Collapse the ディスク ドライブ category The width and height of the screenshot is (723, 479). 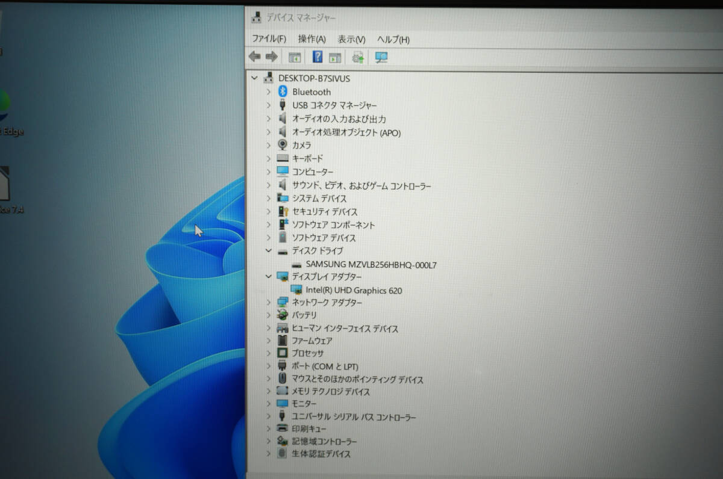point(269,250)
